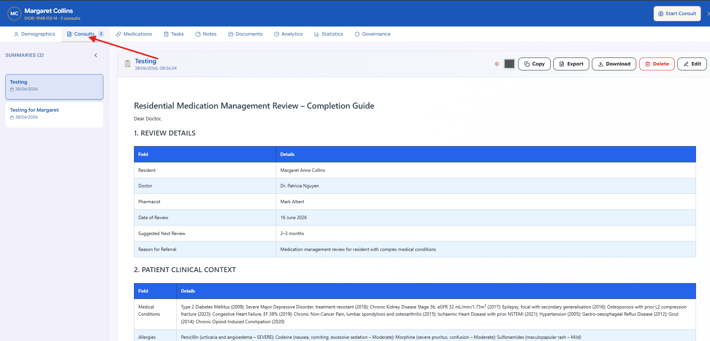
Task: Click the MC patient avatar
Action: 14,14
